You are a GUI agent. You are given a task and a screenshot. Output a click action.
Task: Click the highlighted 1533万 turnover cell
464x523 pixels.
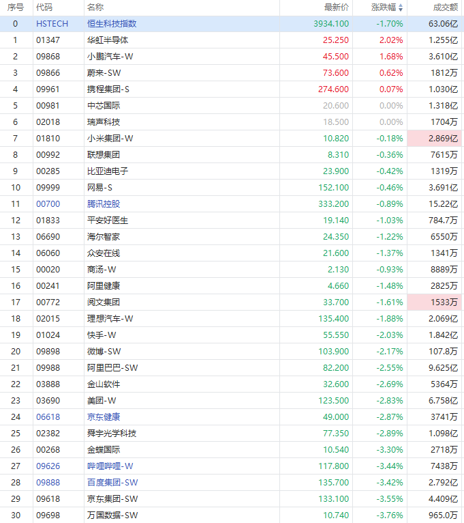point(435,302)
